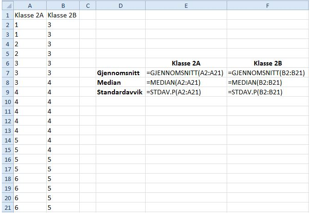The image size is (310, 213).
Task: Select column D header
Action: coord(120,5)
